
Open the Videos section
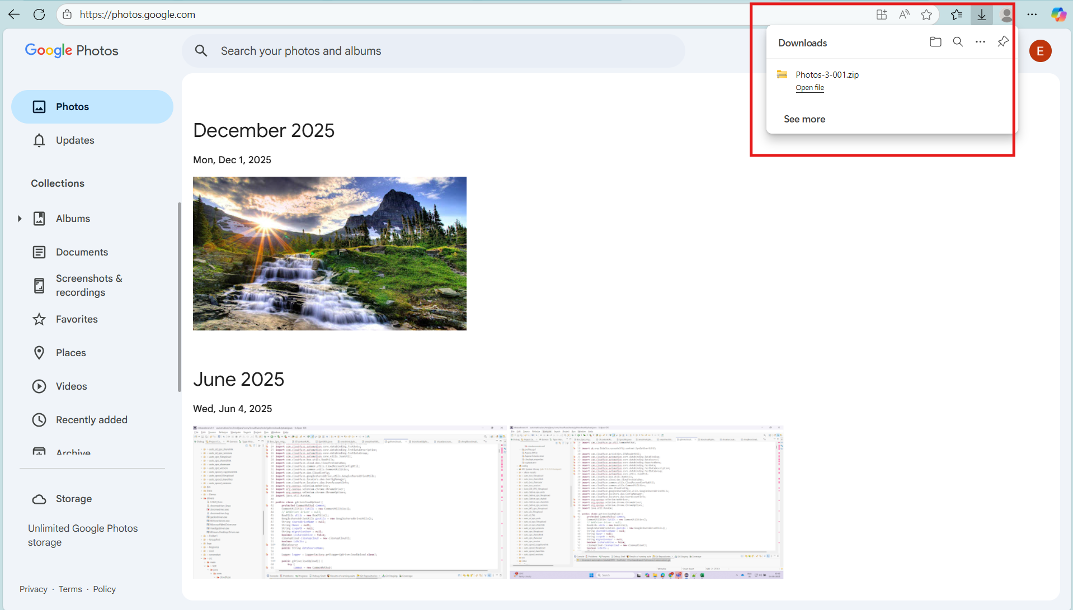pyautogui.click(x=72, y=386)
